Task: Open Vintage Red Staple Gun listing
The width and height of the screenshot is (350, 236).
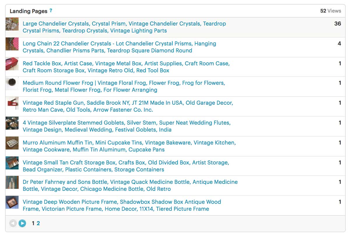Action: click(128, 106)
